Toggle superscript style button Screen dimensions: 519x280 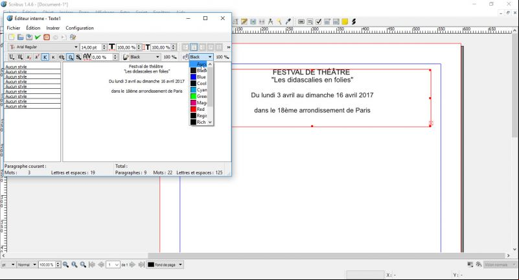click(37, 57)
